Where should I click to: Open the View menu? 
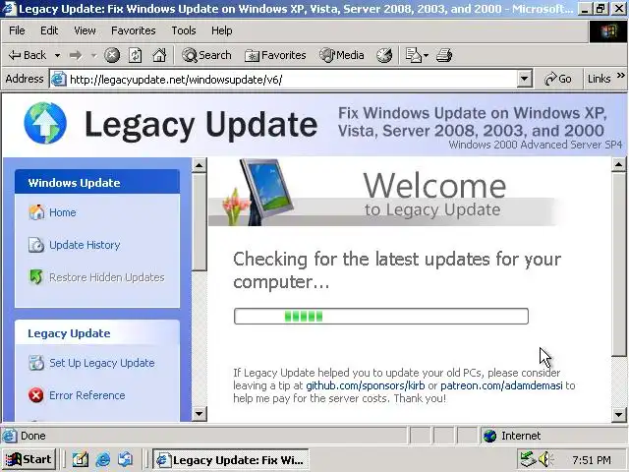(85, 30)
